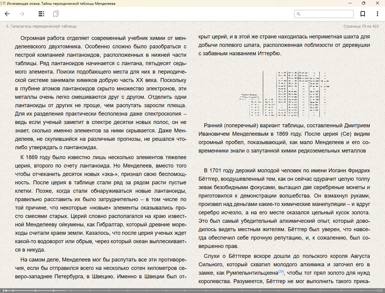Open footnote 29 link
The width and height of the screenshot is (385, 293).
coord(281,271)
